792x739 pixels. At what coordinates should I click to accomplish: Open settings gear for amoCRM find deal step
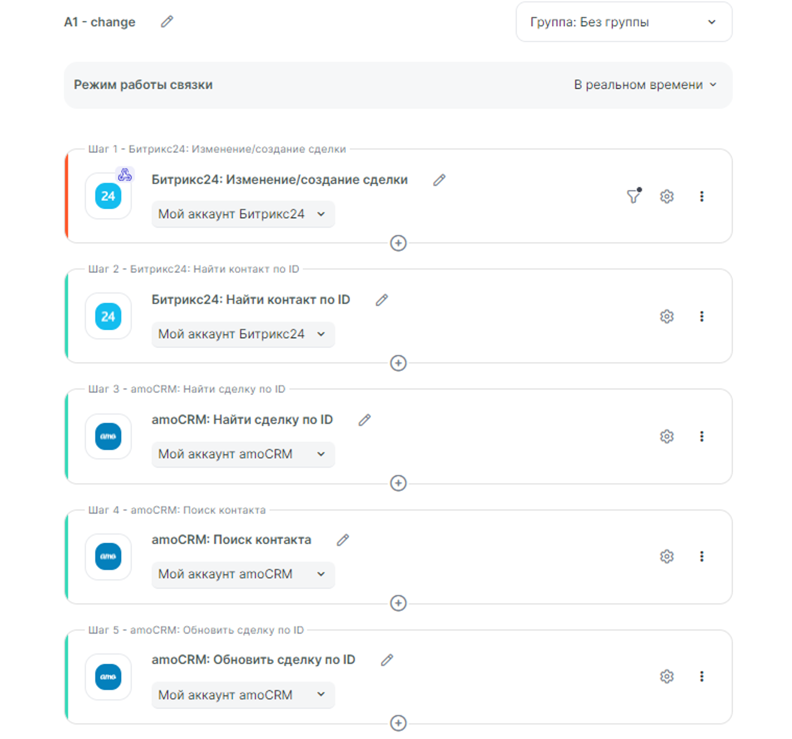pyautogui.click(x=667, y=436)
